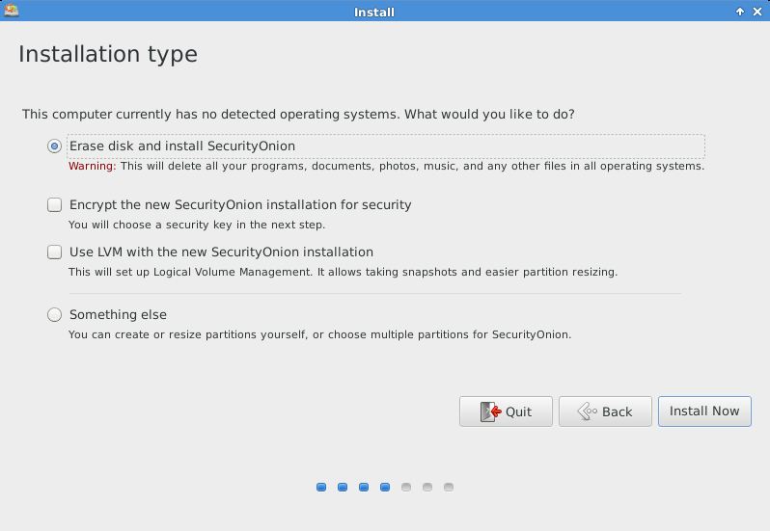Click the last gray progress dot
Screen dimensions: 770x531
449,488
